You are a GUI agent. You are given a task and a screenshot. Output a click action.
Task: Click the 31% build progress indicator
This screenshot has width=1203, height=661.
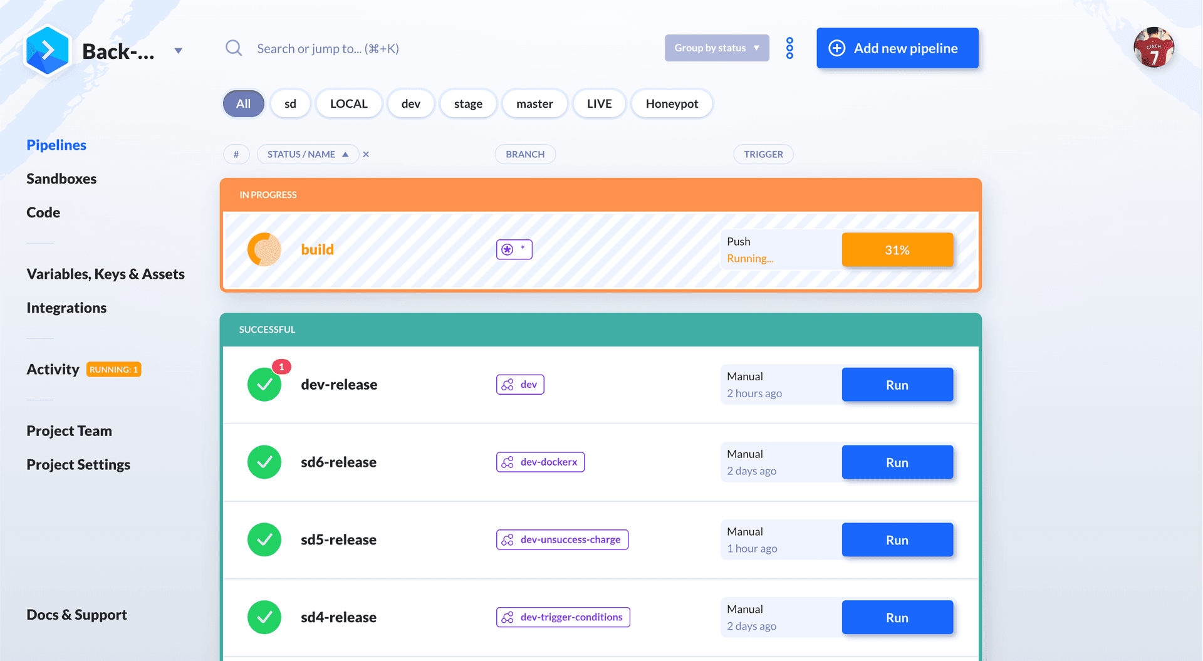897,250
